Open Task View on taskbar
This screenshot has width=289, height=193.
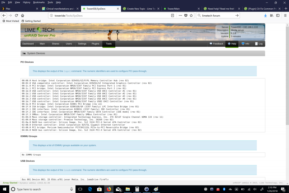[80, 189]
